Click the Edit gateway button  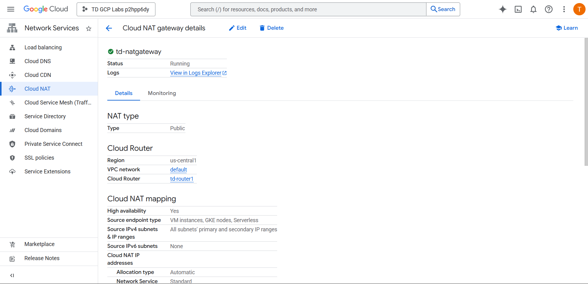click(238, 28)
